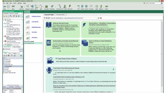Open the Transform dropdown arrow

[x=56, y=7]
